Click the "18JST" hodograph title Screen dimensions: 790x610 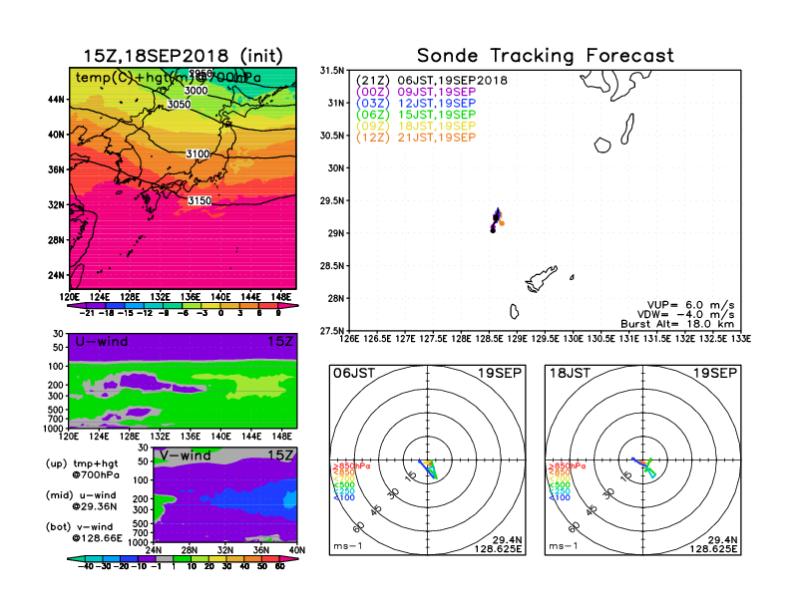570,374
